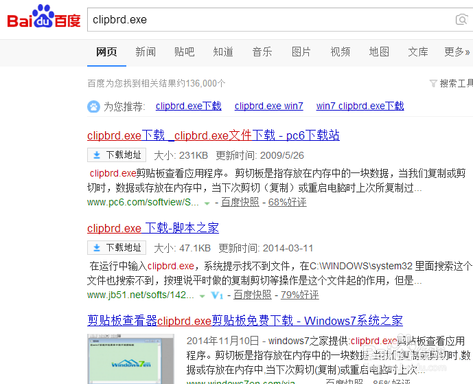
Task: Open clipbrd.exe 下载-脚本之家 result title
Action: pyautogui.click(x=153, y=228)
